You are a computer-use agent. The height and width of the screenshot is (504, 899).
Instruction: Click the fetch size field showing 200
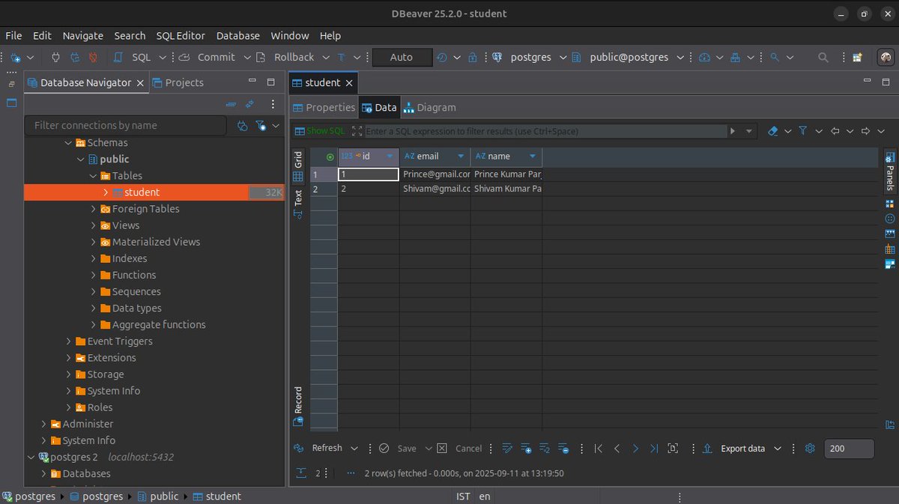tap(849, 449)
